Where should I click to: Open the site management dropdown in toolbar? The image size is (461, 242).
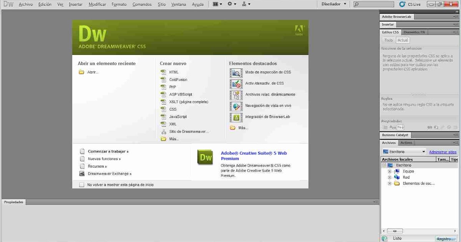[246, 4]
